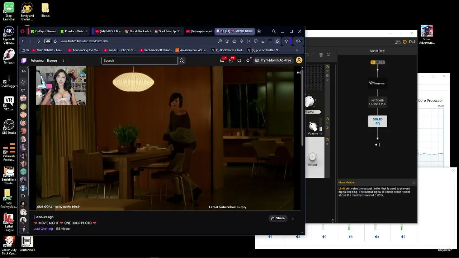Image resolution: width=459 pixels, height=258 pixels.
Task: Click the Output knob
Action: [x=312, y=157]
